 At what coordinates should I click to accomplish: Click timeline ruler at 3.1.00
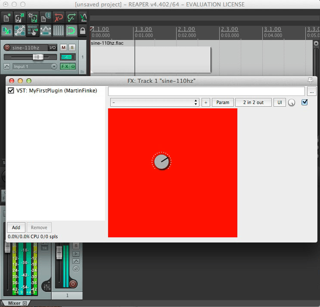point(273,29)
